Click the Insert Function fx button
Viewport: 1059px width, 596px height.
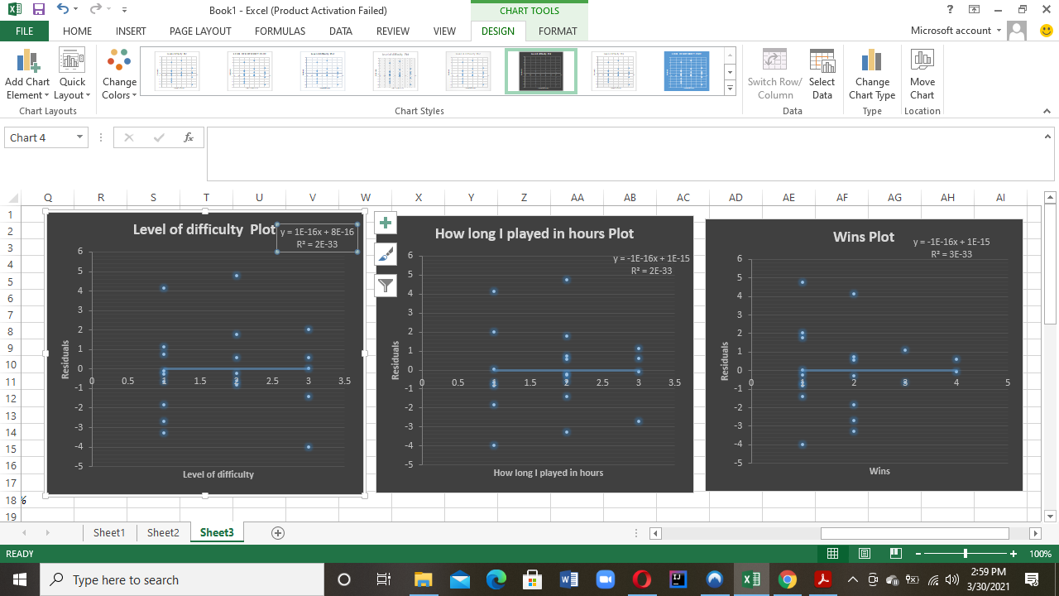click(x=189, y=137)
